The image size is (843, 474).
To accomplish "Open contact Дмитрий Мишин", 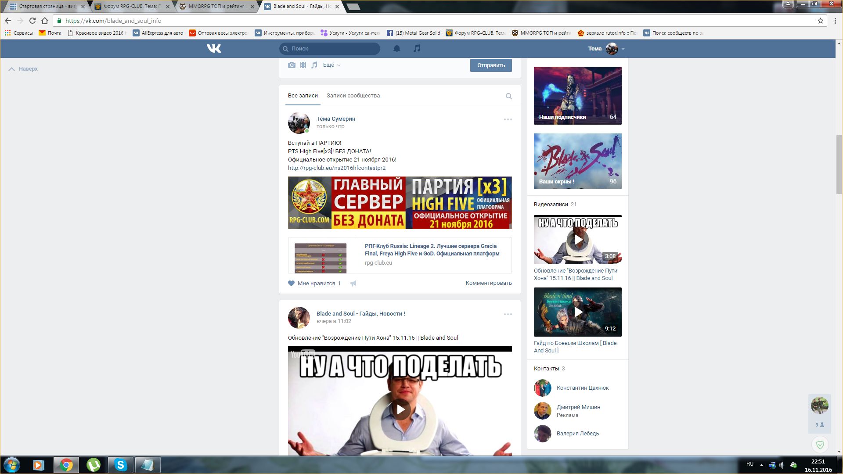I will [578, 407].
